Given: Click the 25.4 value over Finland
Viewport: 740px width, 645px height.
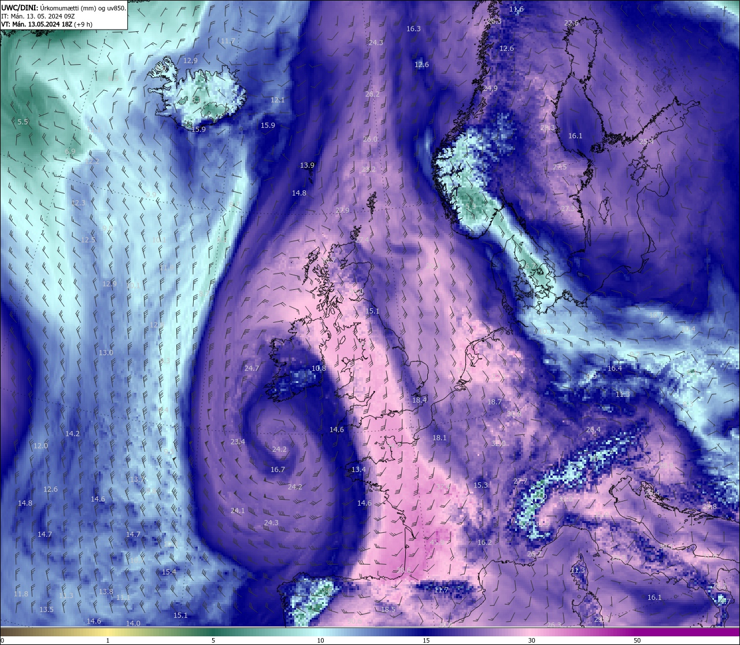Looking at the screenshot, I should pyautogui.click(x=646, y=141).
